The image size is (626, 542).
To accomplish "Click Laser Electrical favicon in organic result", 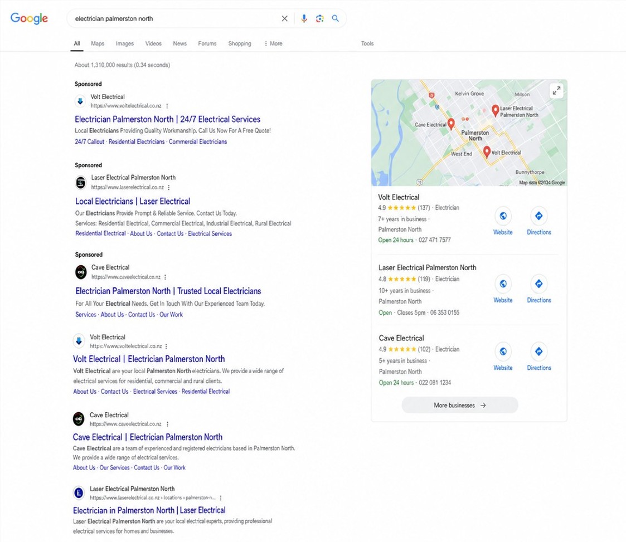I will [79, 493].
